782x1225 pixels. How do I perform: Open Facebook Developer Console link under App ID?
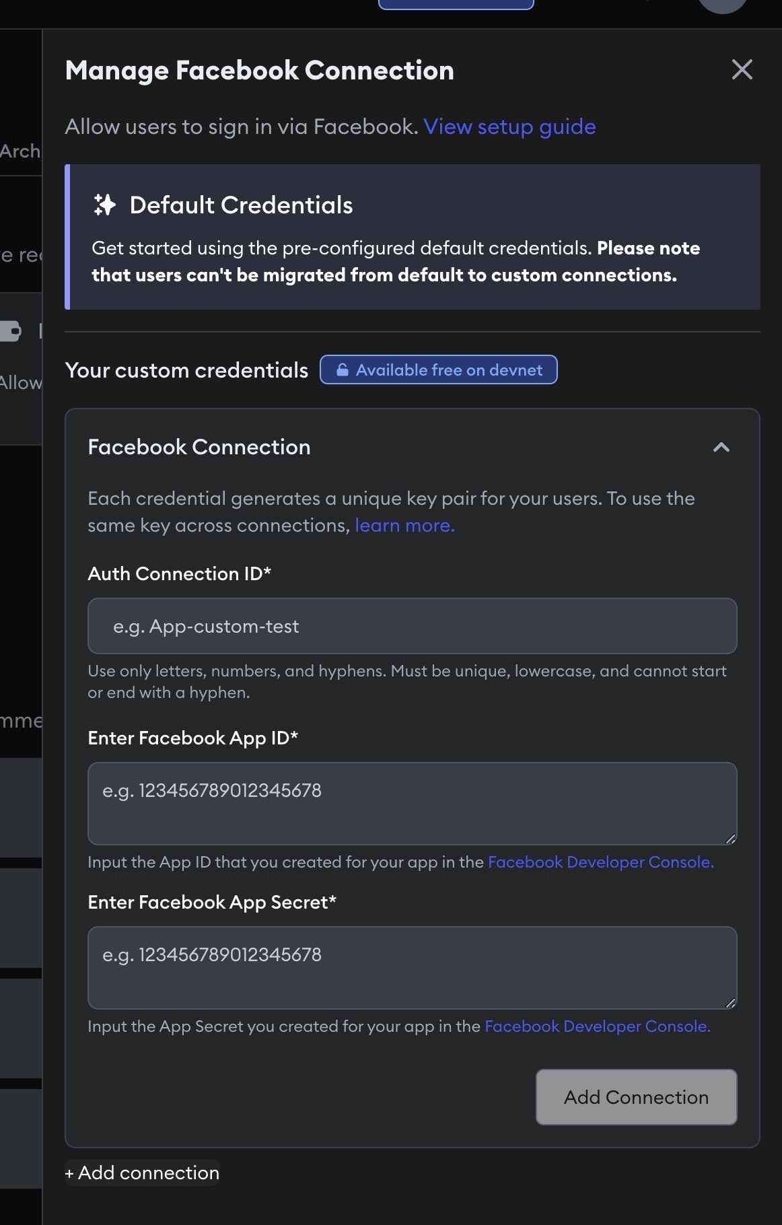600,862
